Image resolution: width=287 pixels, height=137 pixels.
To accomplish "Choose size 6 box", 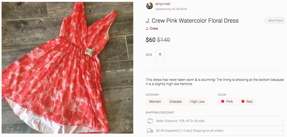I will [160, 55].
